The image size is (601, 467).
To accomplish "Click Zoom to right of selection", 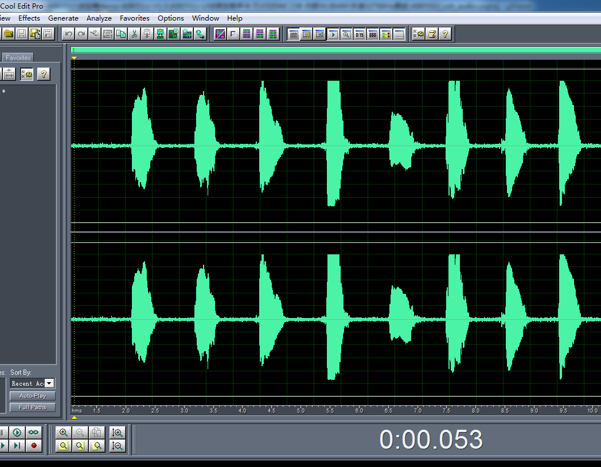I will (x=96, y=446).
